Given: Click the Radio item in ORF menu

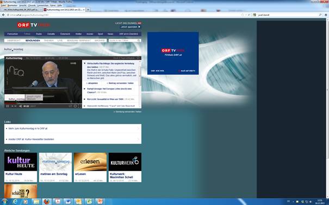Looking at the screenshot, I should pyautogui.click(x=39, y=34).
